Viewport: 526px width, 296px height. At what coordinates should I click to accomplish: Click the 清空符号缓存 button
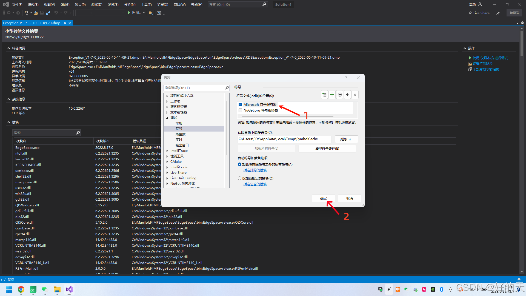(x=327, y=148)
